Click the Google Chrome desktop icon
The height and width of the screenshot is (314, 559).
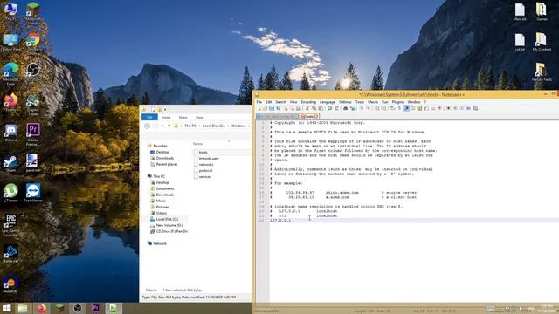tap(33, 40)
